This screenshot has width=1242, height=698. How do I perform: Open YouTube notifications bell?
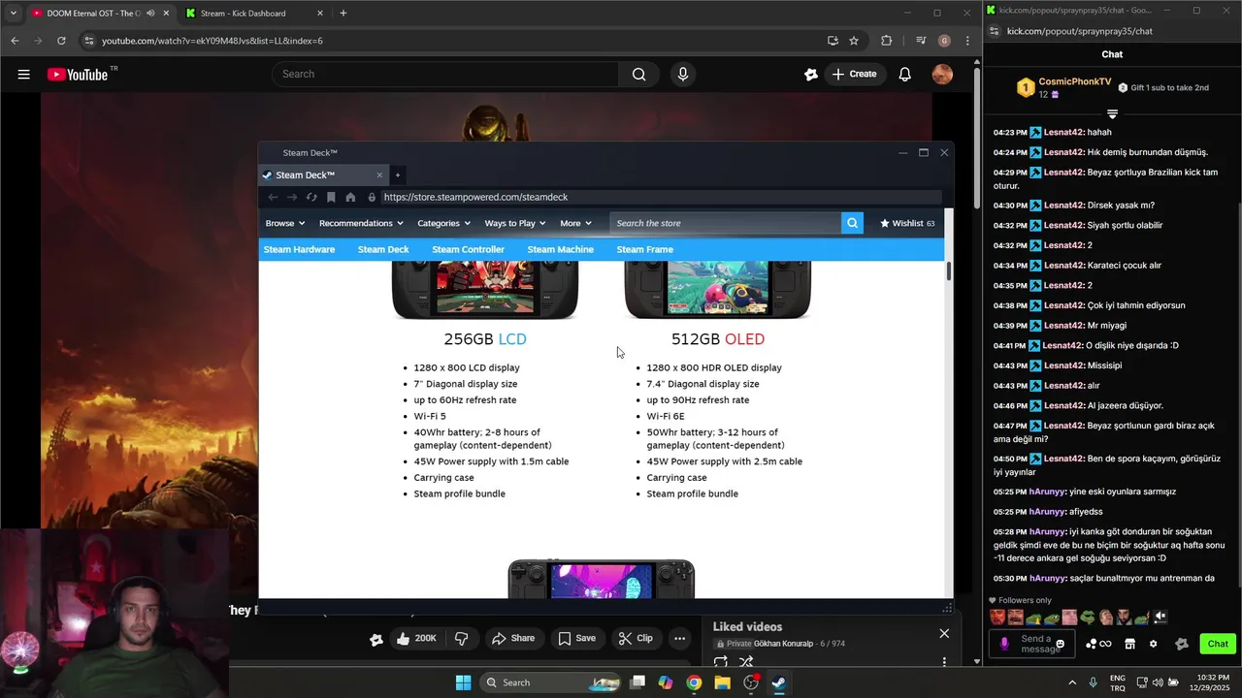click(904, 74)
